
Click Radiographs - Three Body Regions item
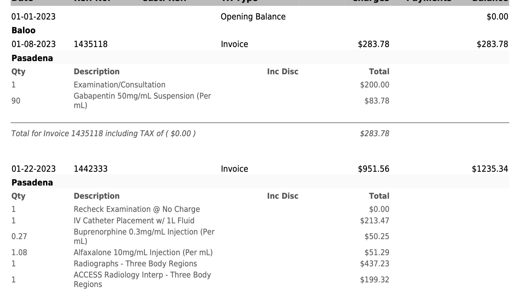[135, 264]
